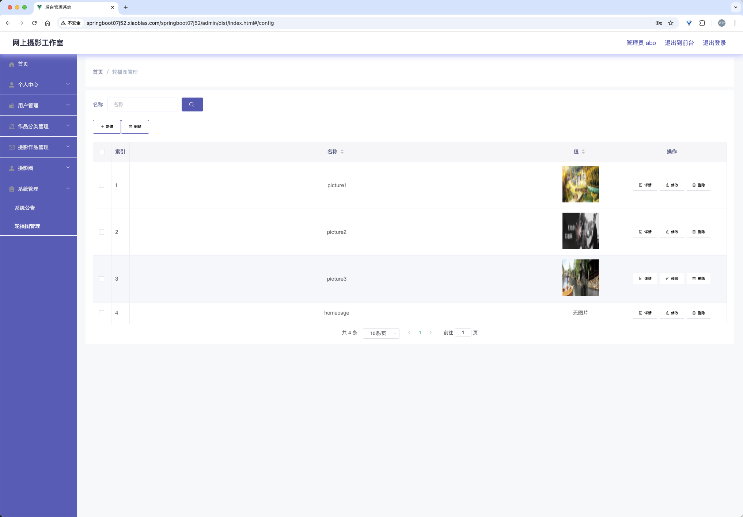View 详情 for homepage row
This screenshot has width=743, height=517.
(645, 313)
